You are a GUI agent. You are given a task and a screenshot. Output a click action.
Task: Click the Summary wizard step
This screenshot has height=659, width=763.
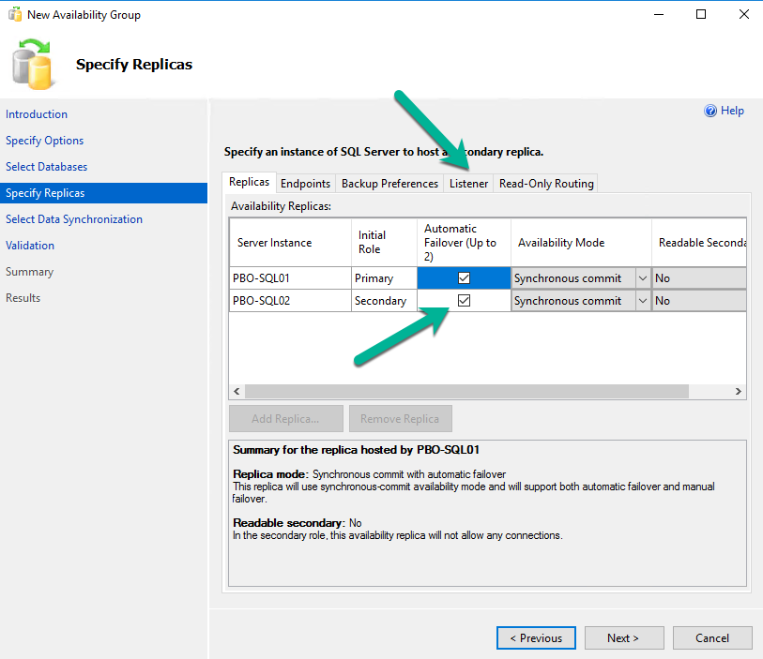30,272
